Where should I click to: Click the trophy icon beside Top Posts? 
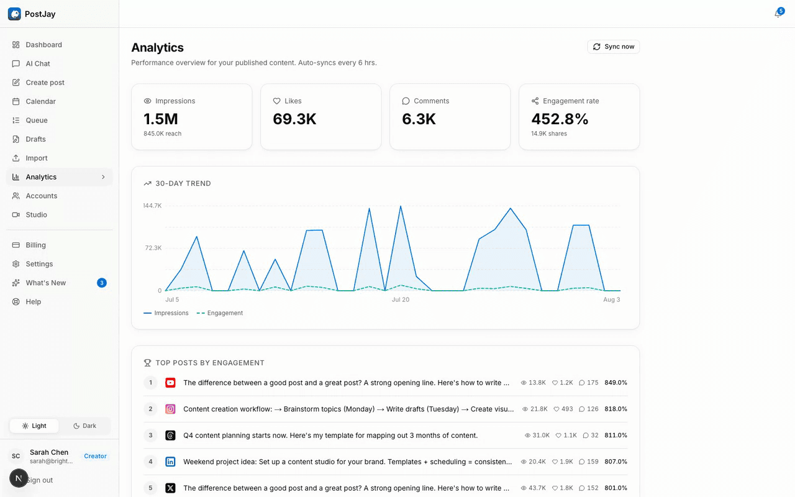(148, 363)
